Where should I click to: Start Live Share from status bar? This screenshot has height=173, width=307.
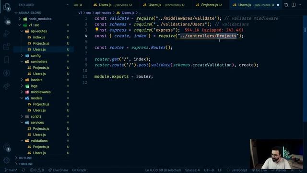(x=58, y=170)
